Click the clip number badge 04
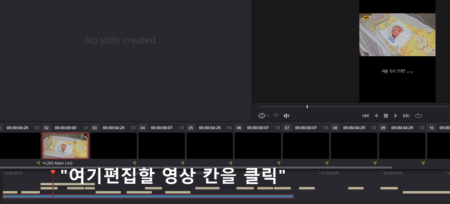The width and height of the screenshot is (450, 204). point(143,128)
